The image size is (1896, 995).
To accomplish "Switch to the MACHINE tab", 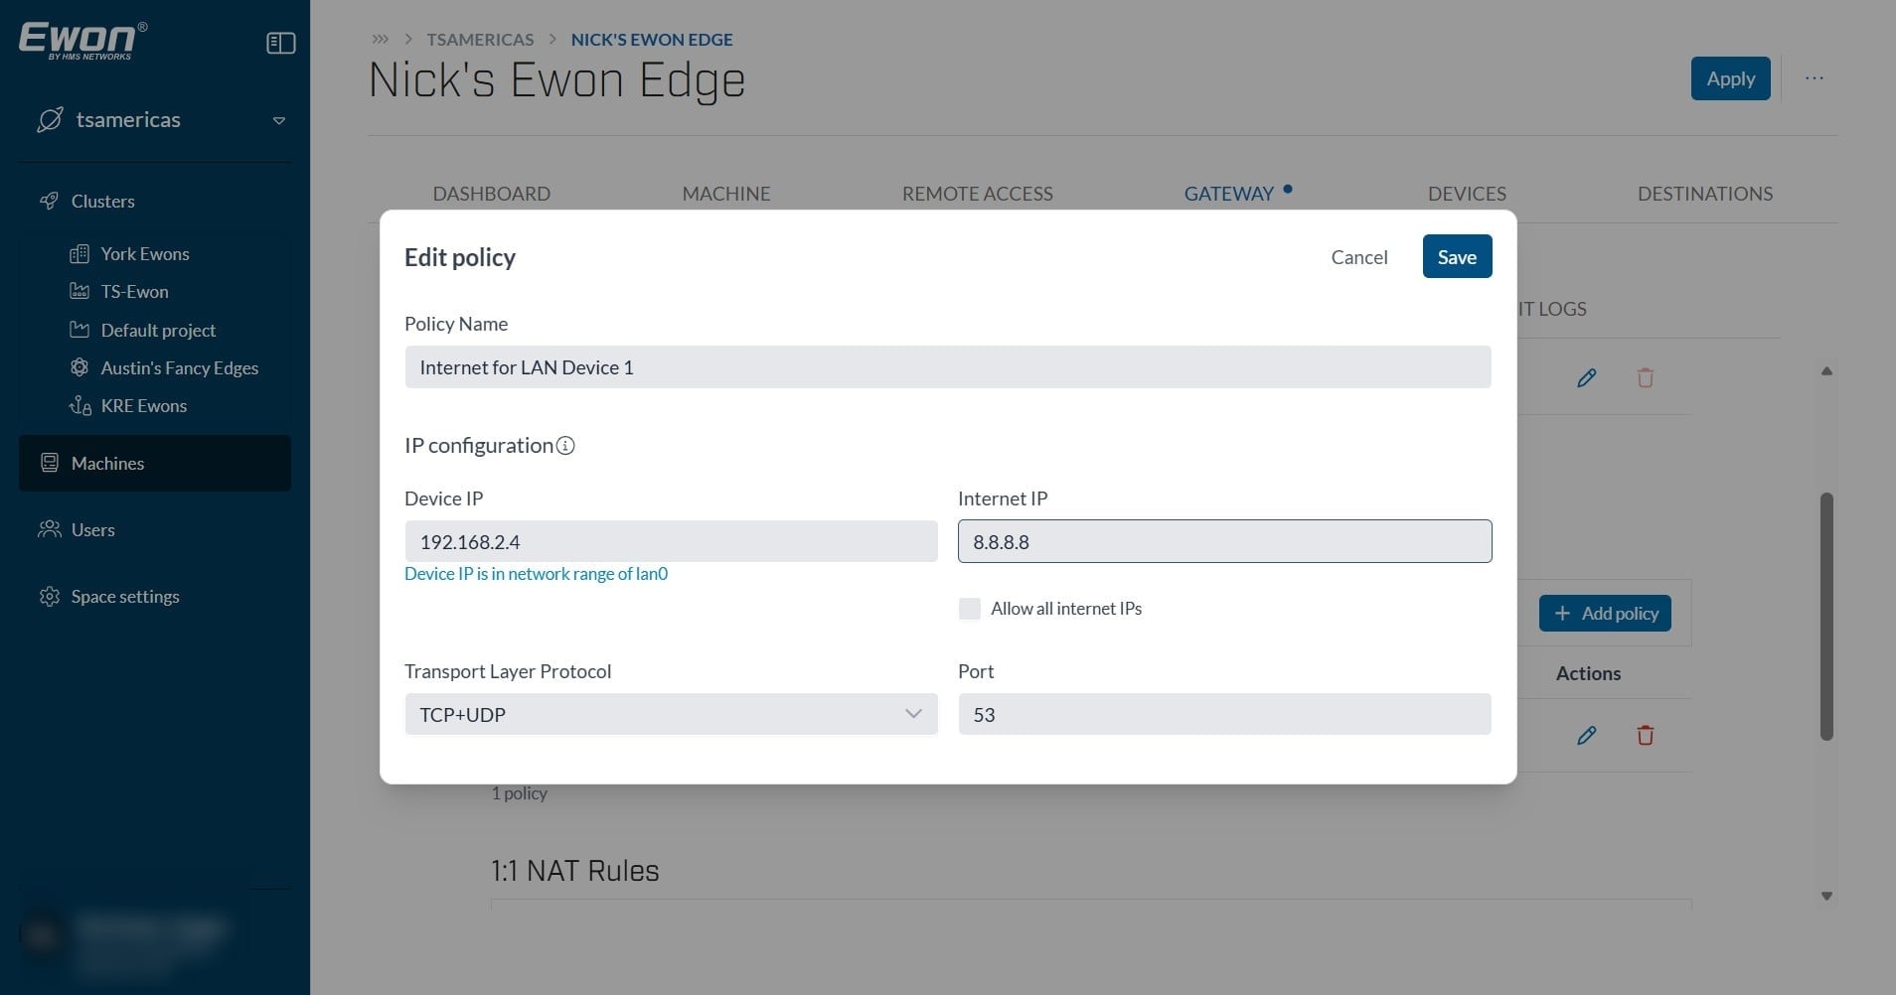I will click(x=726, y=194).
